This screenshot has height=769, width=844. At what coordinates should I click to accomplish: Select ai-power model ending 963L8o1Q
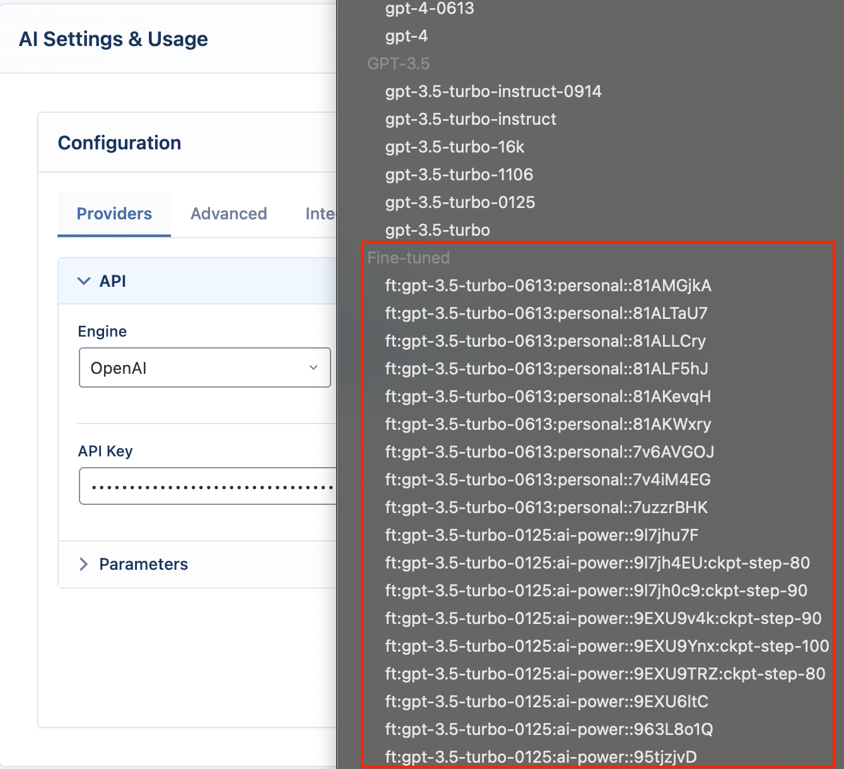tap(549, 729)
